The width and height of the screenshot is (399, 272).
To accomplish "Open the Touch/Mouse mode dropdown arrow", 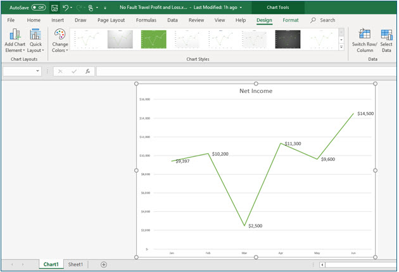I will coord(97,8).
